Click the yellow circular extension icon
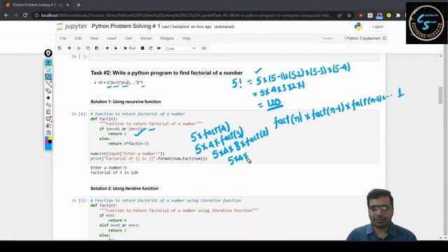Viewport: 448px width, 252px height. [x=389, y=15]
